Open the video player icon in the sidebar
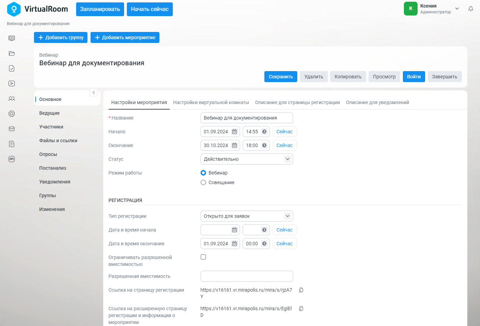480x326 pixels. point(12,83)
